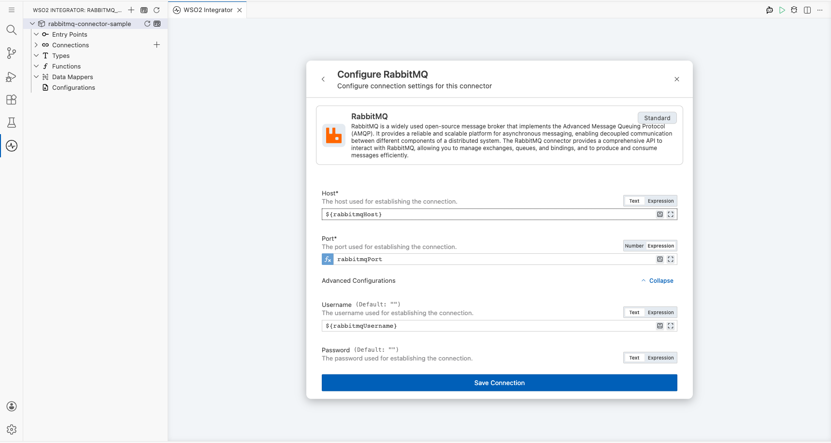The height and width of the screenshot is (443, 831).
Task: Open the Search view in activity bar
Action: tap(12, 30)
